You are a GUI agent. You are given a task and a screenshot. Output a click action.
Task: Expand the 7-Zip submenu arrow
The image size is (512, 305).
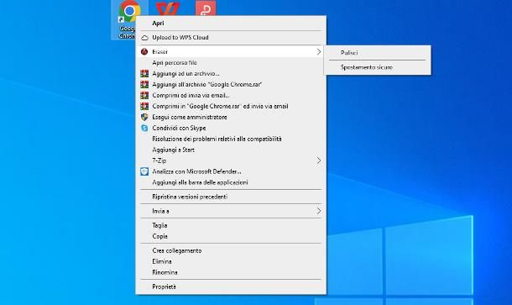coord(319,160)
